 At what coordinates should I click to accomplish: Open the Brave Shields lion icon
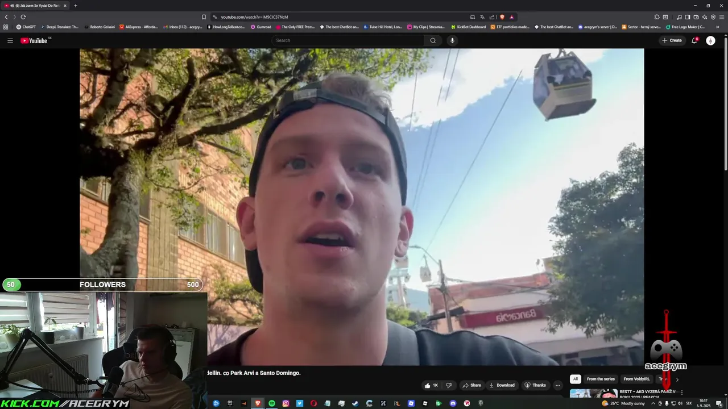pos(502,17)
